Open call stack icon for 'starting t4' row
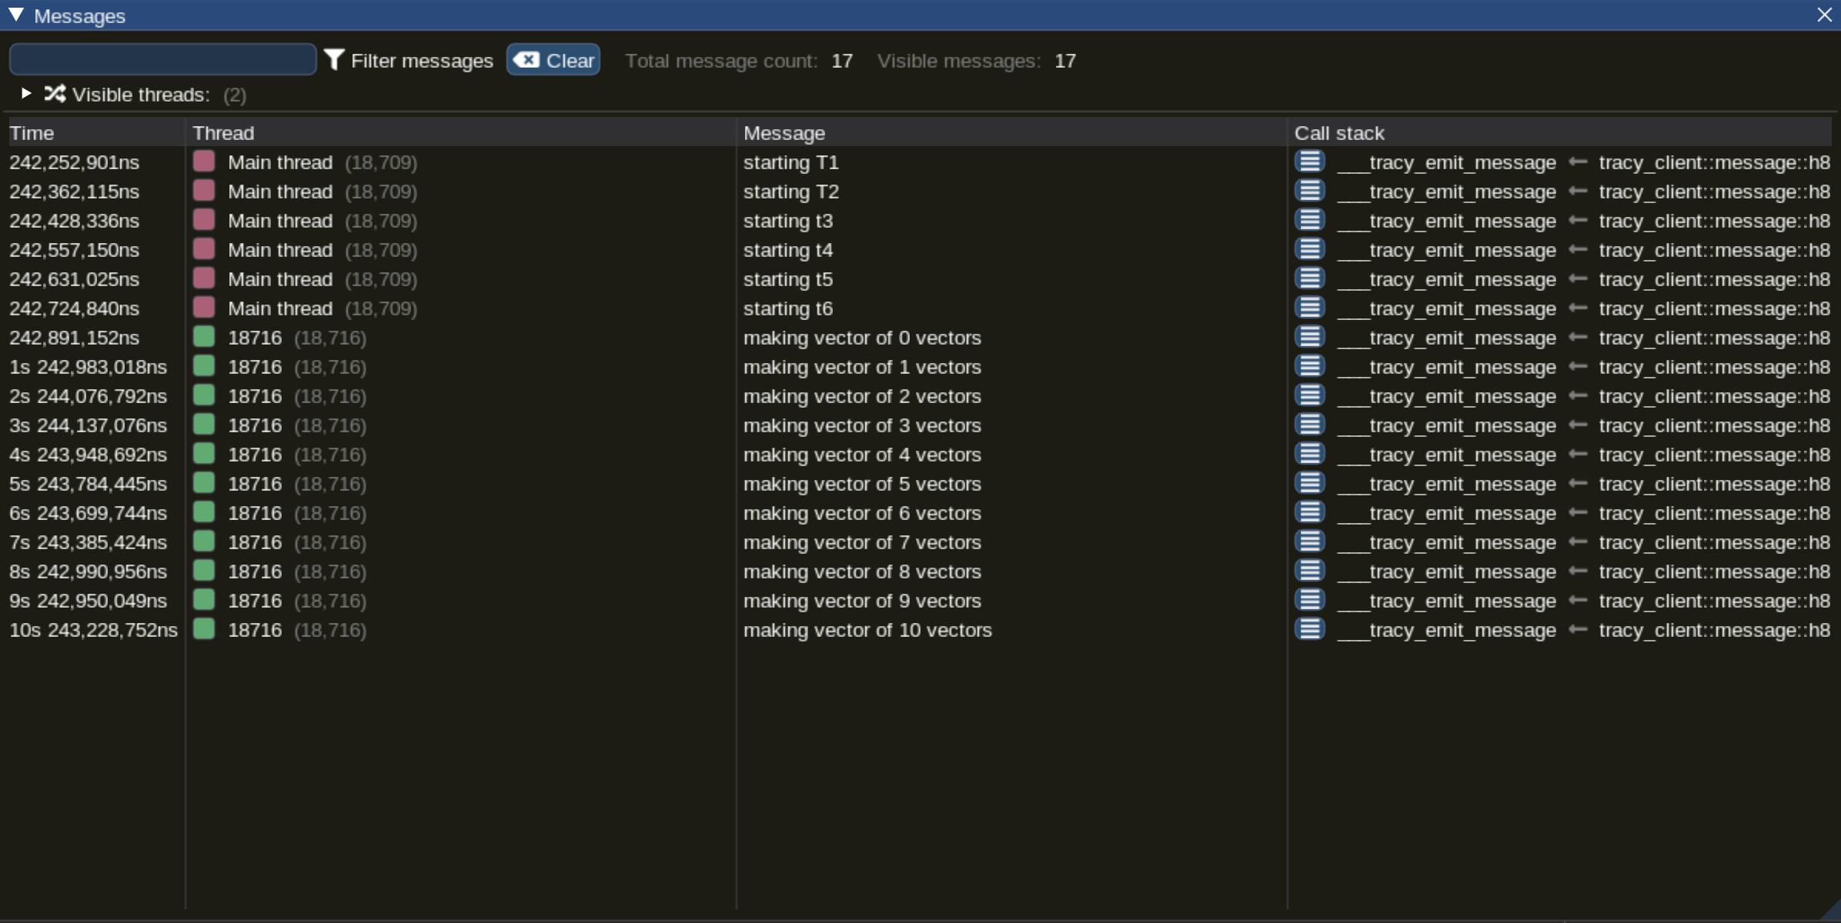Viewport: 1841px width, 923px height. click(1309, 249)
